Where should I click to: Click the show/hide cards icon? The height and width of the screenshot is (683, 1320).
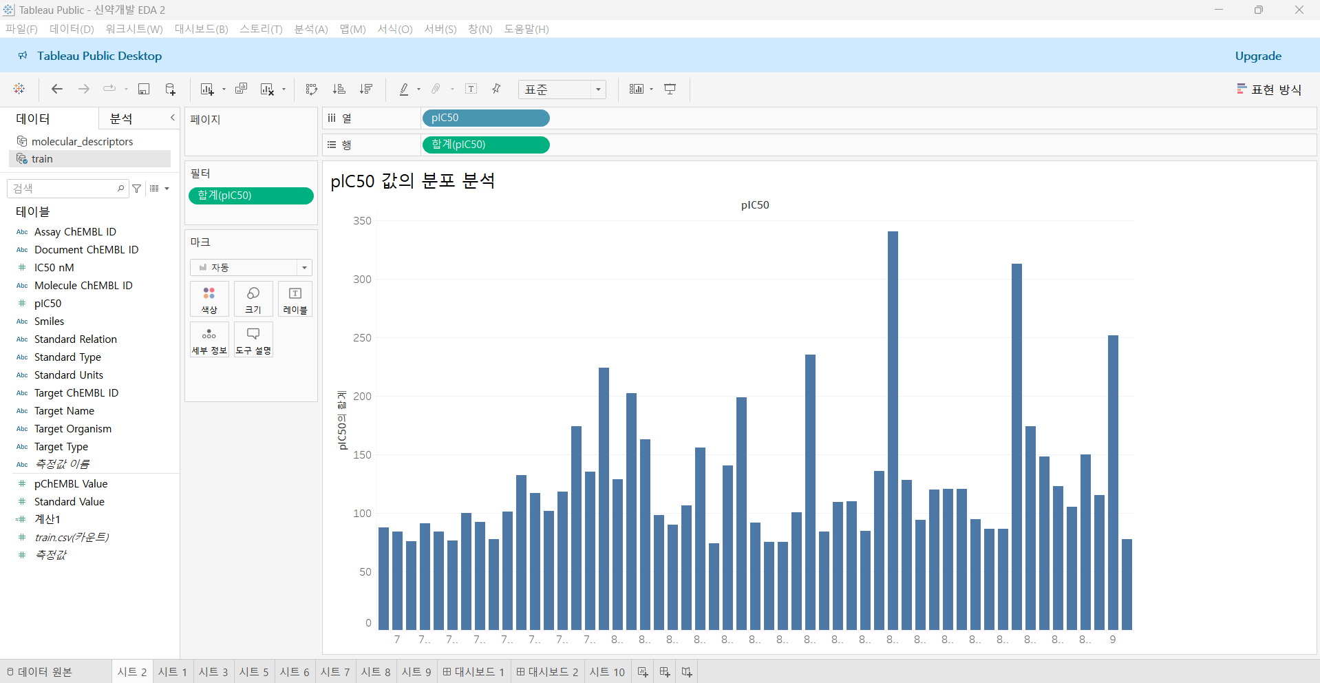click(x=637, y=89)
